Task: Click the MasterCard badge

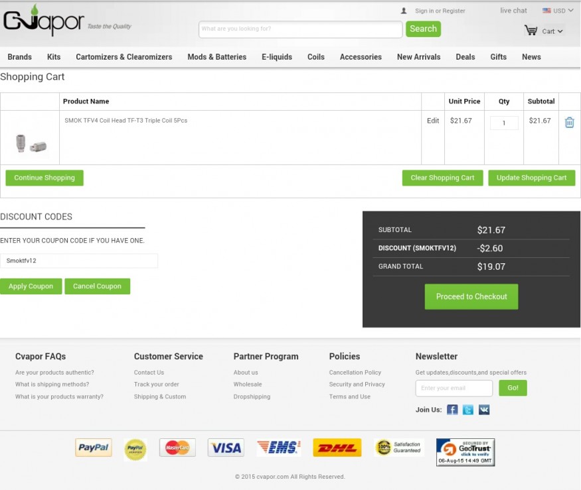Action: (x=177, y=448)
